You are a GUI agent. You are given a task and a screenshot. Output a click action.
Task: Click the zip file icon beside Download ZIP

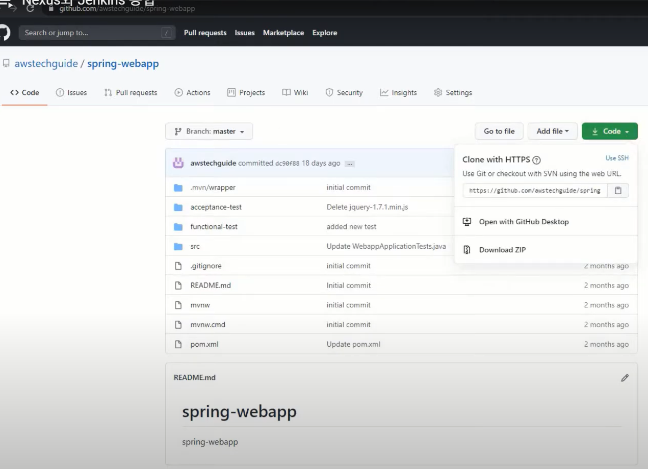(x=466, y=250)
